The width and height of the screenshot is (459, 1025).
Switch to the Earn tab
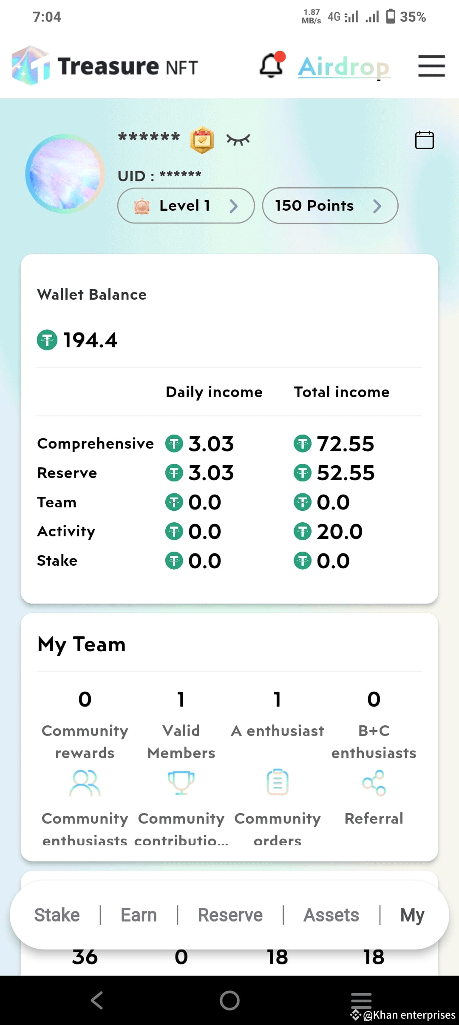[x=139, y=915]
